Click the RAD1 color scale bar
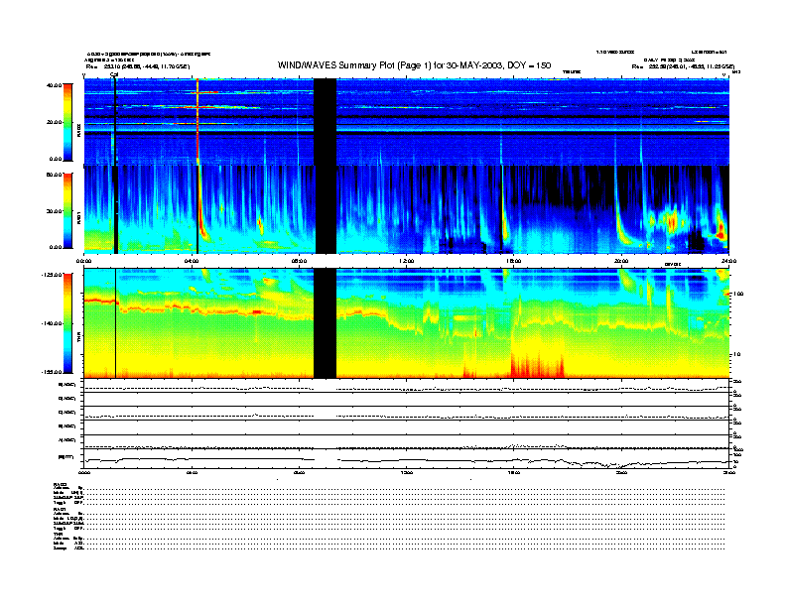The height and width of the screenshot is (607, 786). (x=67, y=210)
